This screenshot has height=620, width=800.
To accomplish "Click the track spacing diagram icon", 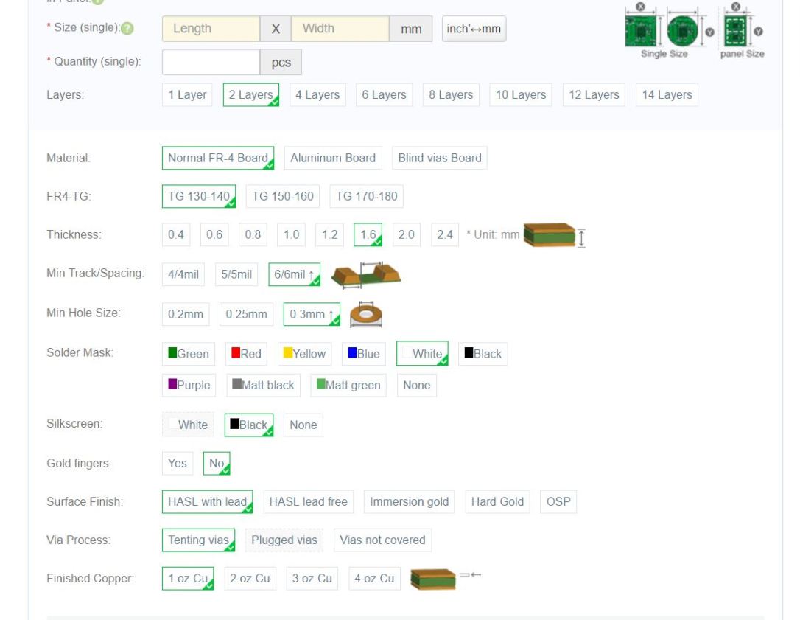I will (366, 274).
